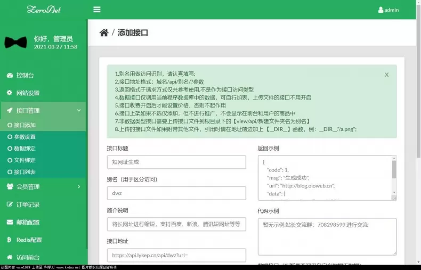Screen dimensions: 421x270
Task: Collapse the 接口管理 menu chevron
Action: [79, 110]
